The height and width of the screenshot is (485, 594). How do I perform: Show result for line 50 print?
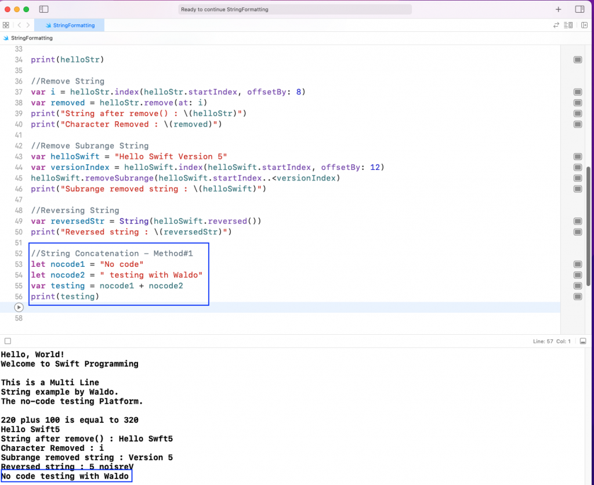click(578, 232)
